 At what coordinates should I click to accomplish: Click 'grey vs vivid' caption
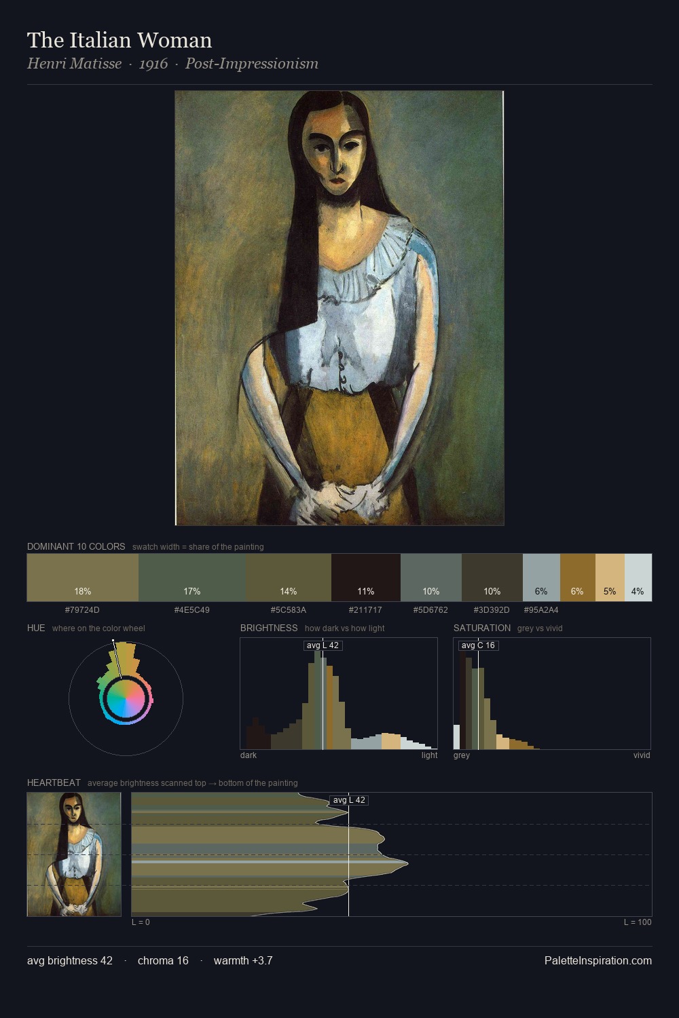point(540,628)
